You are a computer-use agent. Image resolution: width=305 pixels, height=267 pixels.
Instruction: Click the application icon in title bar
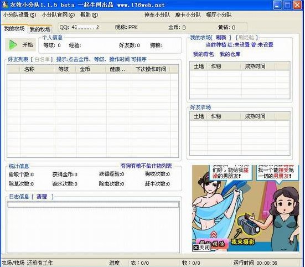(x=5, y=4)
